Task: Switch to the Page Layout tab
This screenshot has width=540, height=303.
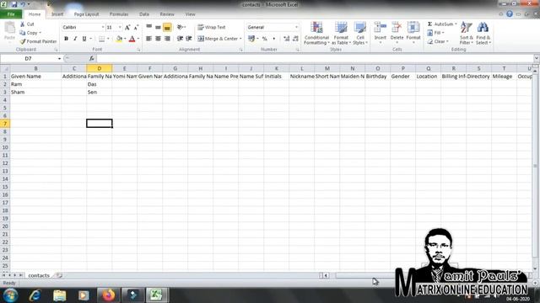Action: [x=86, y=14]
